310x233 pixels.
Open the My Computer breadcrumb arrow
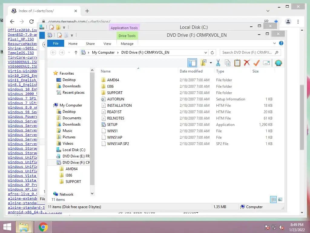click(118, 52)
